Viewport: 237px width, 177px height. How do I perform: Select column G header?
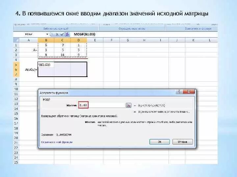pos(128,40)
